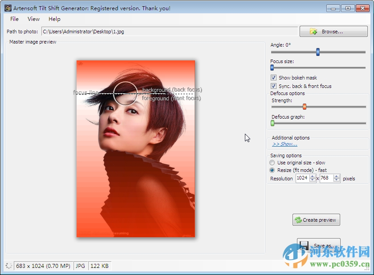The height and width of the screenshot is (275, 374).
Task: Decrease height using the 768 down stepper
Action: [x=335, y=180]
